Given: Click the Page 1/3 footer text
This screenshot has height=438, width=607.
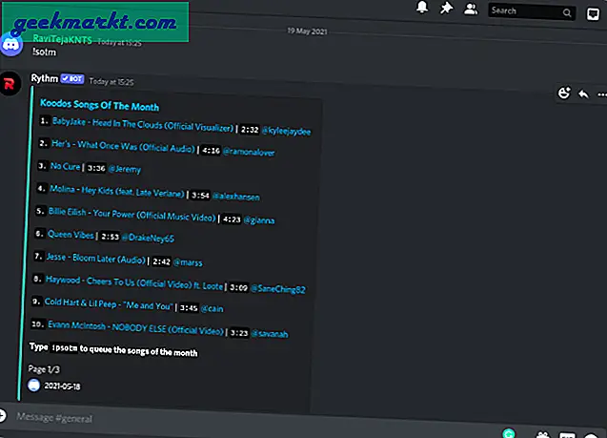Looking at the screenshot, I should (44, 369).
